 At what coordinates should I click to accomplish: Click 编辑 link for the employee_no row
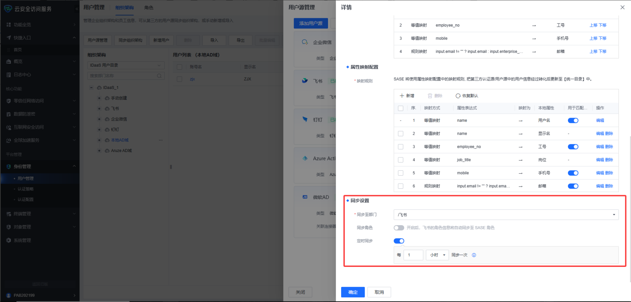[x=600, y=147]
